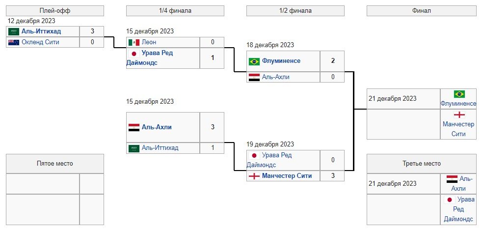The height and width of the screenshot is (231, 483).
Task: Click the Japan flag in the Третье место box
Action: click(449, 200)
